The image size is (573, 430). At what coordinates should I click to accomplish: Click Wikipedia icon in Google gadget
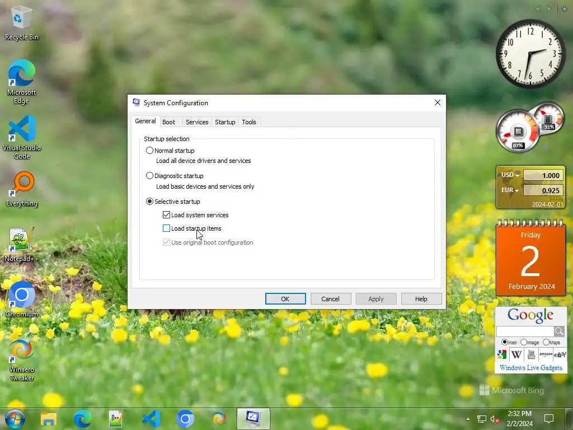(516, 354)
